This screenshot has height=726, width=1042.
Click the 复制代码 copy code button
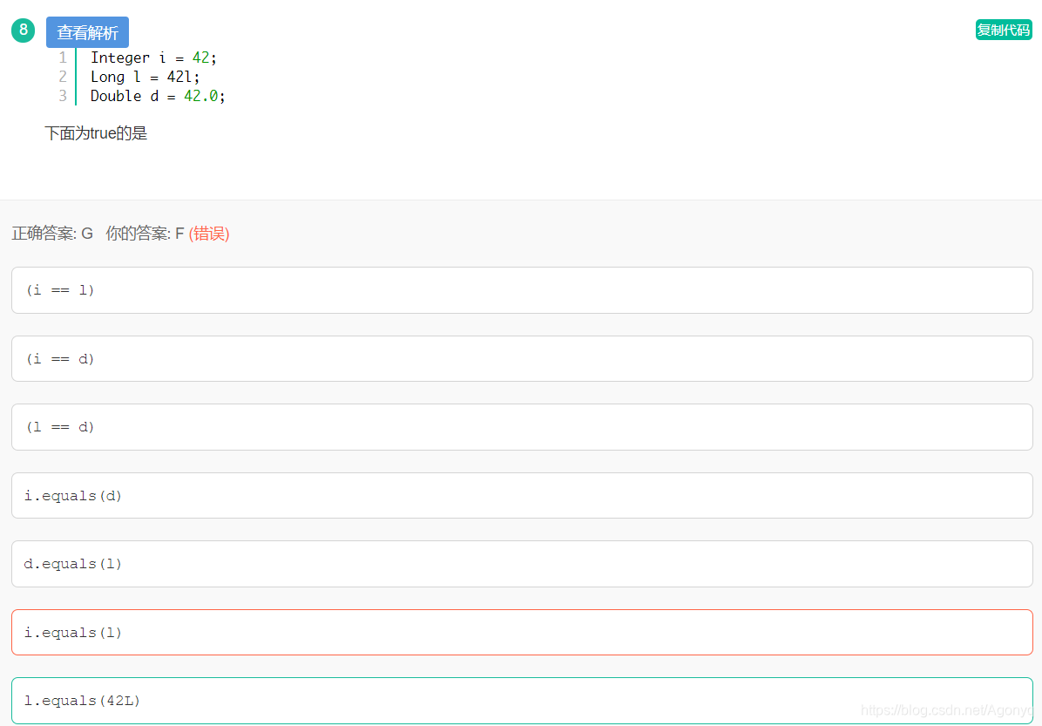pos(1004,30)
